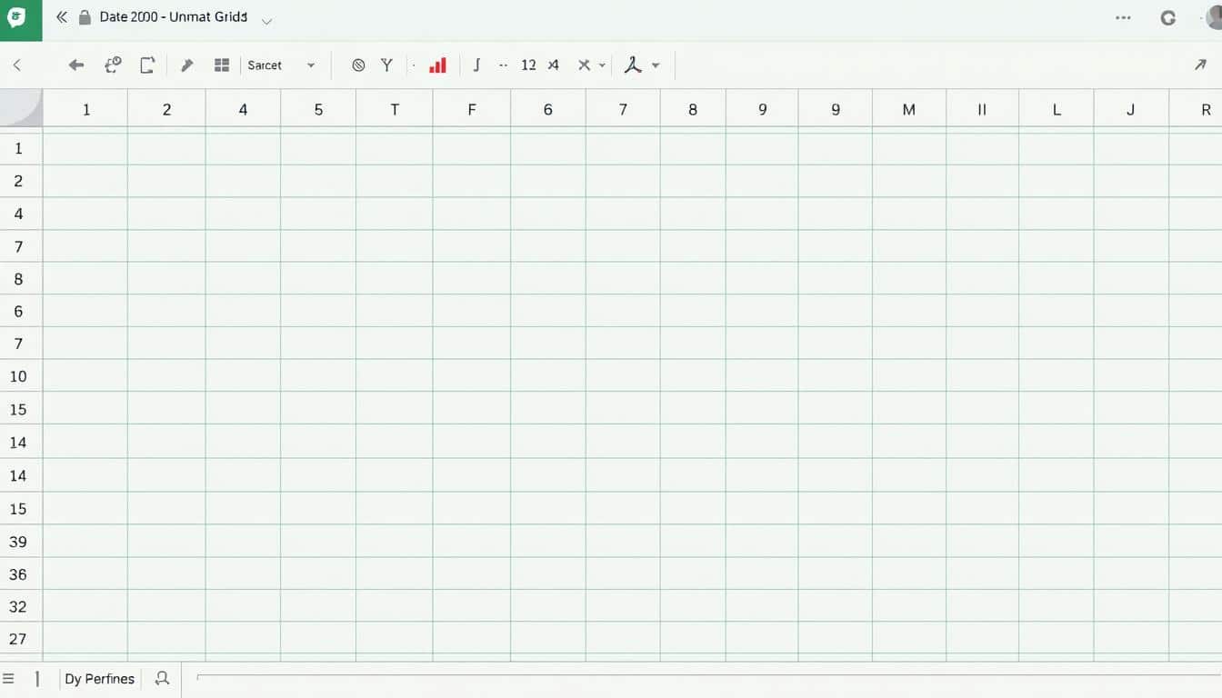Click the export square-with-arrow icon

pyautogui.click(x=147, y=65)
